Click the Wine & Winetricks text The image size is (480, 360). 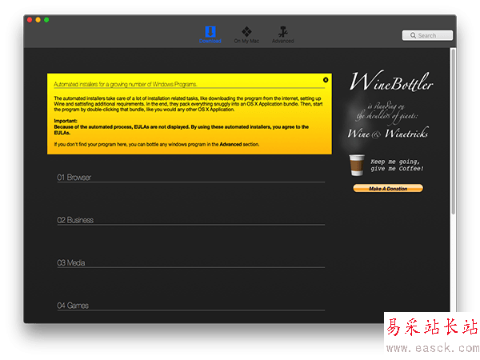click(388, 134)
